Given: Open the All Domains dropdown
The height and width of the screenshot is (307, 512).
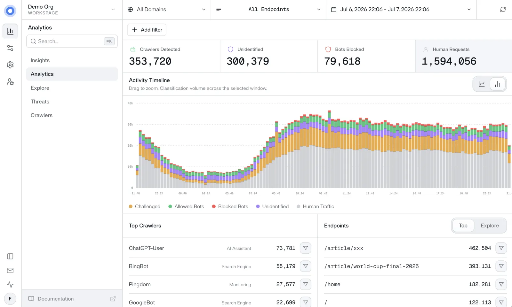Looking at the screenshot, I should point(167,10).
